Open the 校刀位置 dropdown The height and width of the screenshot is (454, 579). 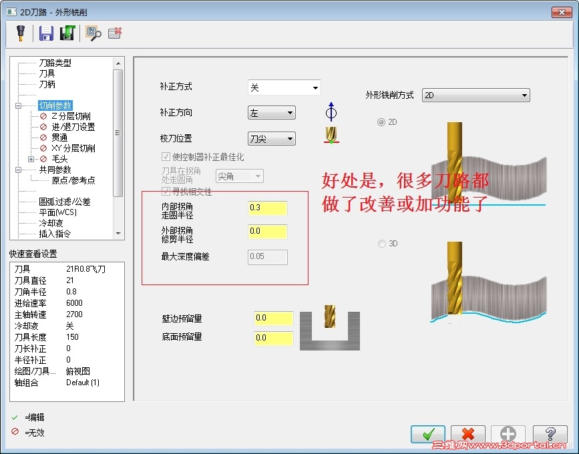[x=271, y=139]
